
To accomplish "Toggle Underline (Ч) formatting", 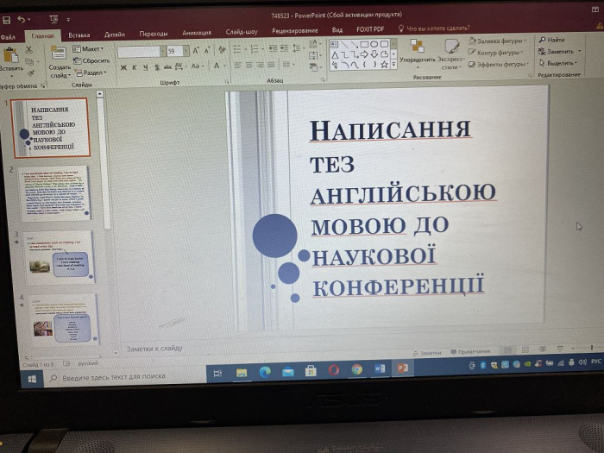I will point(145,66).
